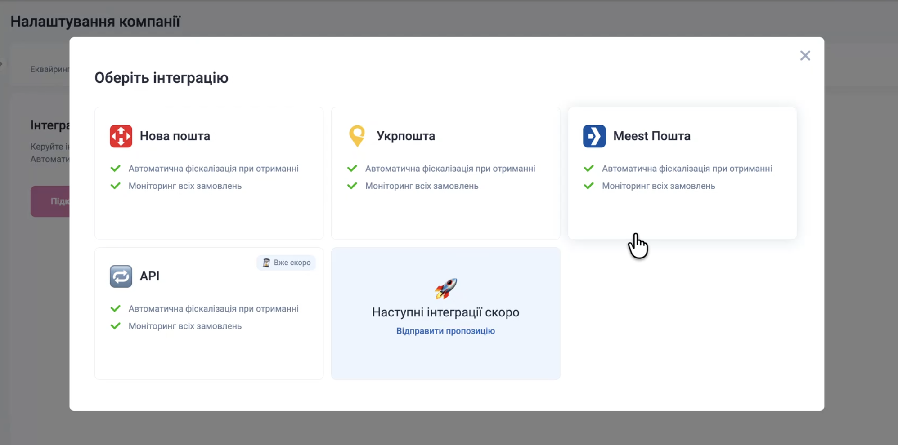Click the yellow Ukrposhta pin icon
Viewport: 898px width, 445px height.
pyautogui.click(x=357, y=136)
